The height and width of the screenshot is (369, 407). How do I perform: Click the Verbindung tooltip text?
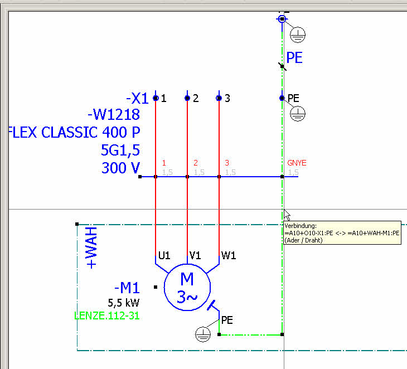342,233
